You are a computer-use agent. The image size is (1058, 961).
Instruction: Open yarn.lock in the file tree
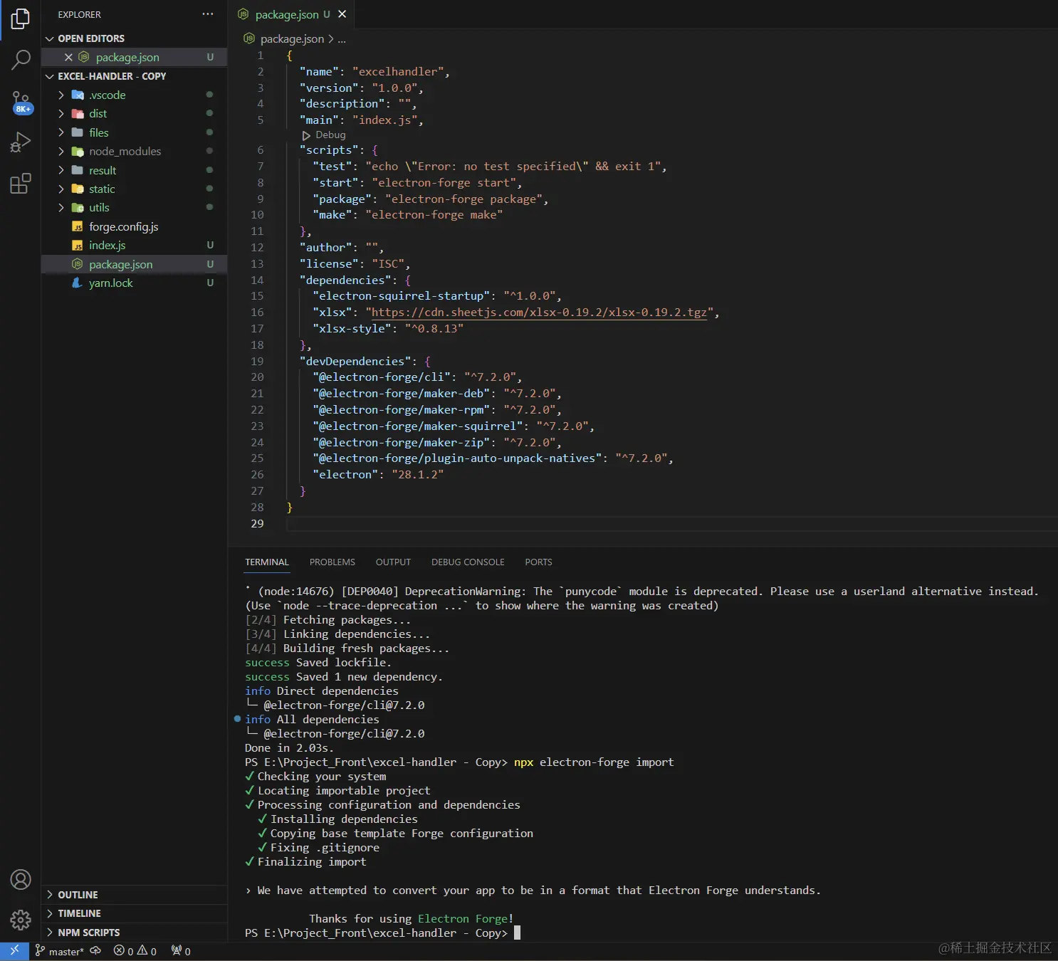pyautogui.click(x=135, y=283)
